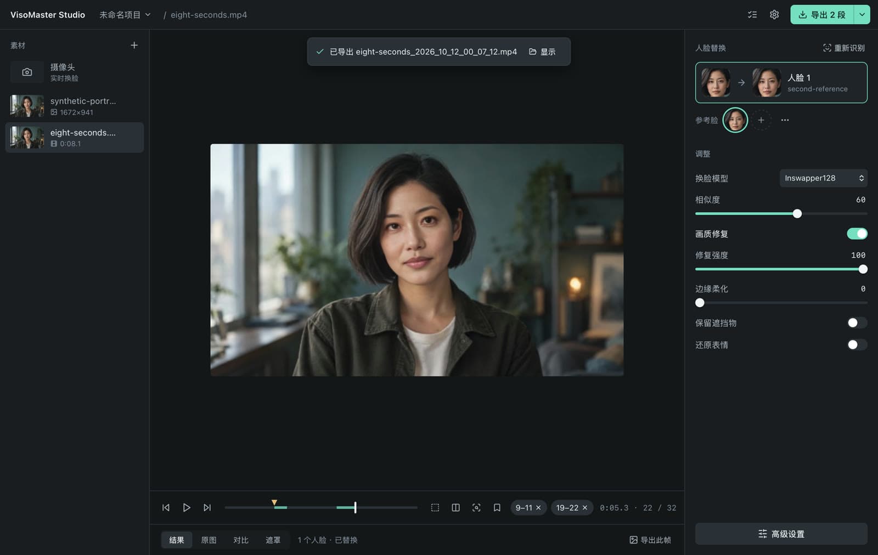This screenshot has width=878, height=555.
Task: Click the eight-seconds.mp4 breadcrumb
Action: point(209,15)
